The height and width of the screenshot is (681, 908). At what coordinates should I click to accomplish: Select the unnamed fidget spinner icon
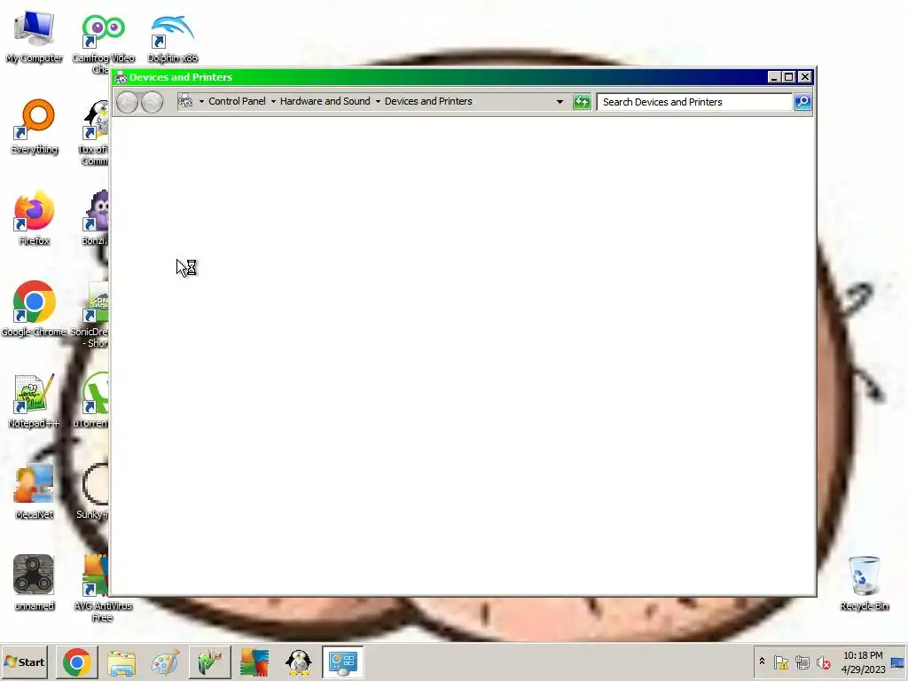coord(35,582)
